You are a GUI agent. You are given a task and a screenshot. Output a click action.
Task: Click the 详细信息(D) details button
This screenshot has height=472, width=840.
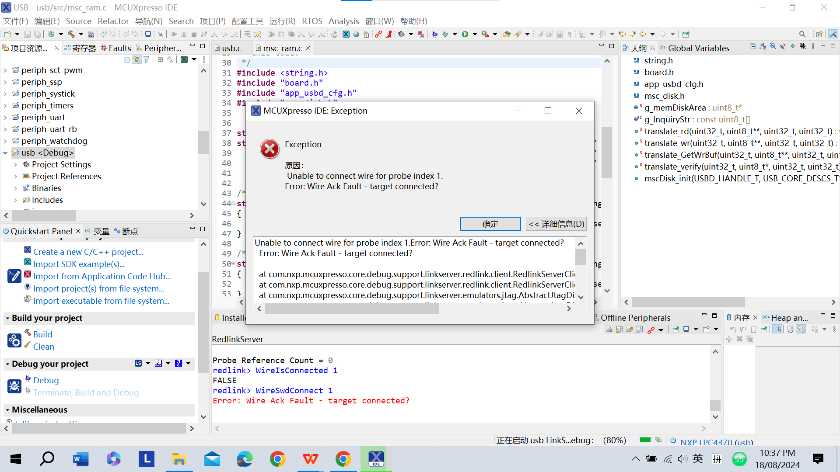tap(556, 224)
